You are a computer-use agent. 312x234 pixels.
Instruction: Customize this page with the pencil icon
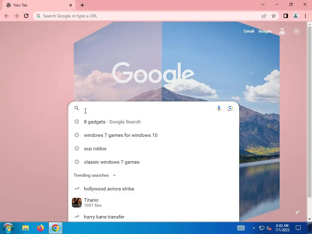(x=297, y=212)
